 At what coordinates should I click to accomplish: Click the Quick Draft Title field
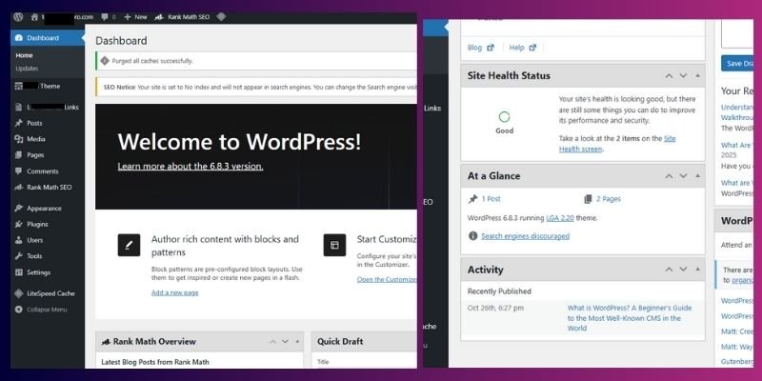[366, 362]
